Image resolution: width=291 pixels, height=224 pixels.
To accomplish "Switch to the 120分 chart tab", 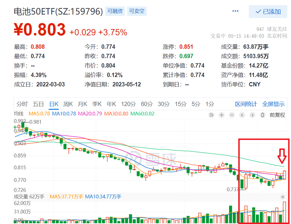I will click(x=129, y=104).
